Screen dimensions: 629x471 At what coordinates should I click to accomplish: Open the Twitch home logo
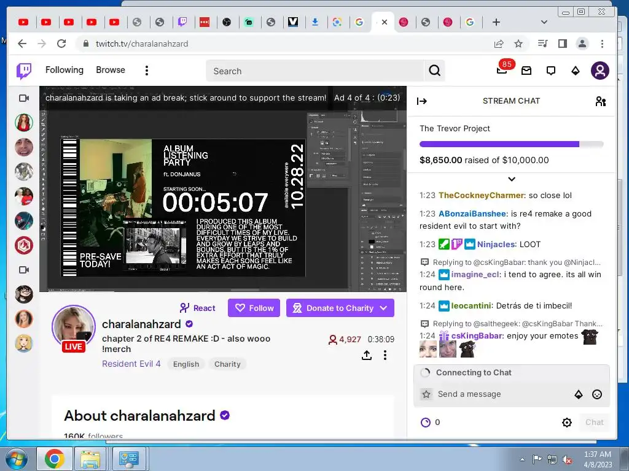(x=24, y=71)
